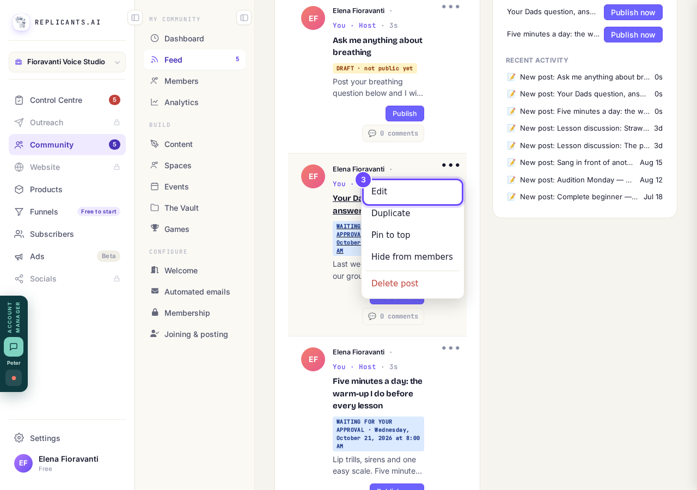Image resolution: width=697 pixels, height=490 pixels.
Task: Select Pin to top option
Action: tap(413, 235)
